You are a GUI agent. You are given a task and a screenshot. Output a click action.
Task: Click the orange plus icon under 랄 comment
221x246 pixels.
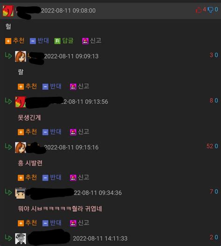21,87
